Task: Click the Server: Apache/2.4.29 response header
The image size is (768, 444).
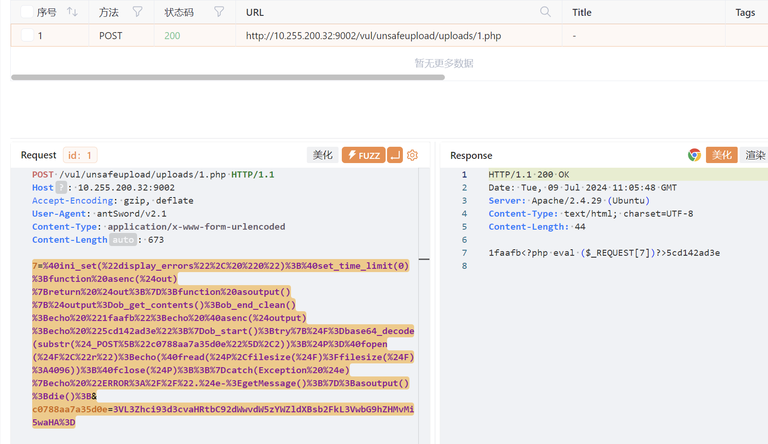Action: click(x=569, y=200)
